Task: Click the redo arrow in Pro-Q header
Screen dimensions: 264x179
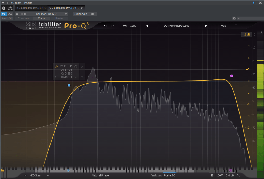Action: click(112, 26)
